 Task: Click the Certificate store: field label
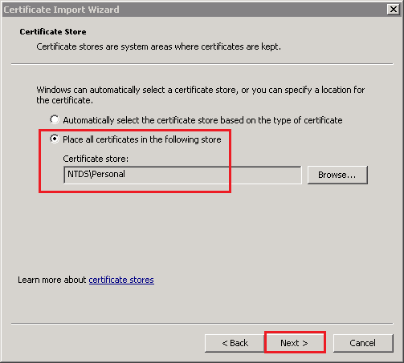coord(96,159)
